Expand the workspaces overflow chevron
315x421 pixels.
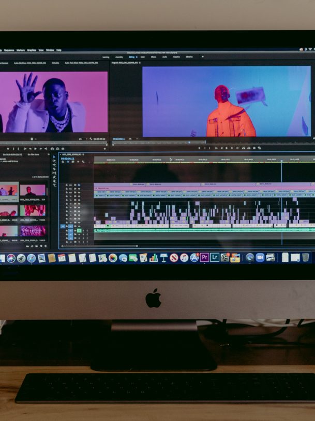[202, 57]
